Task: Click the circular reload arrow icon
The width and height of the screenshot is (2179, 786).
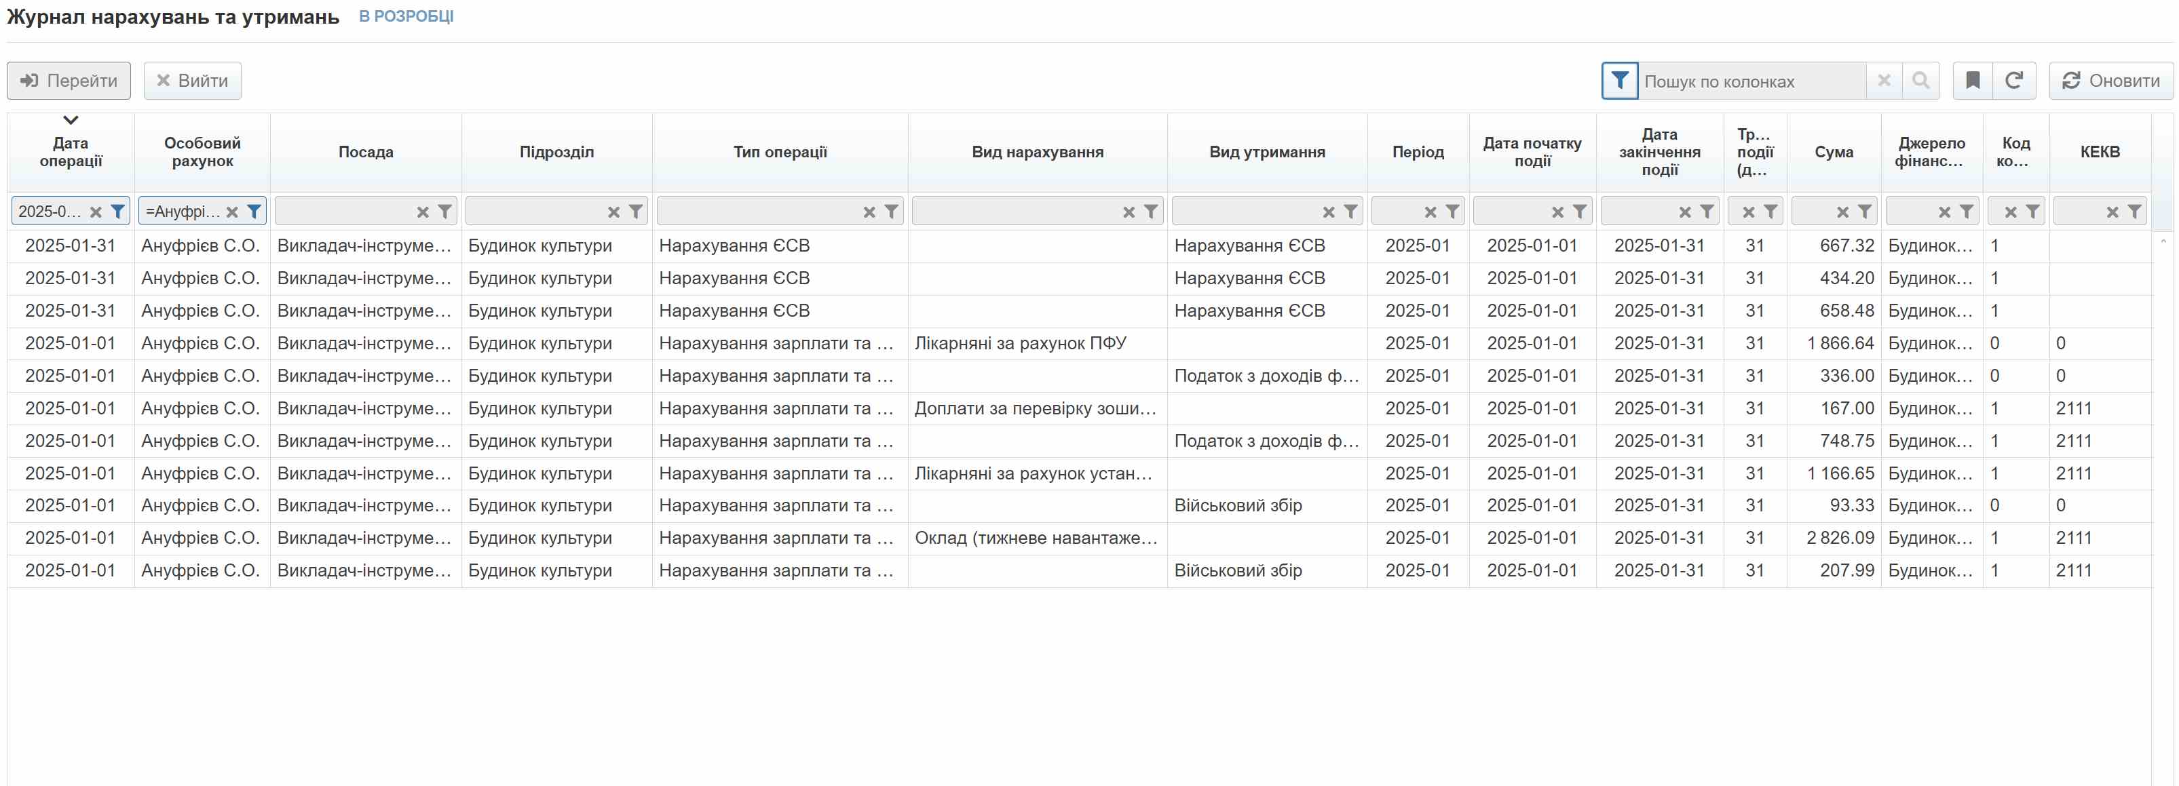Action: pos(2014,80)
